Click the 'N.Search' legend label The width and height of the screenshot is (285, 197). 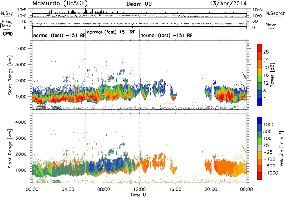[275, 13]
